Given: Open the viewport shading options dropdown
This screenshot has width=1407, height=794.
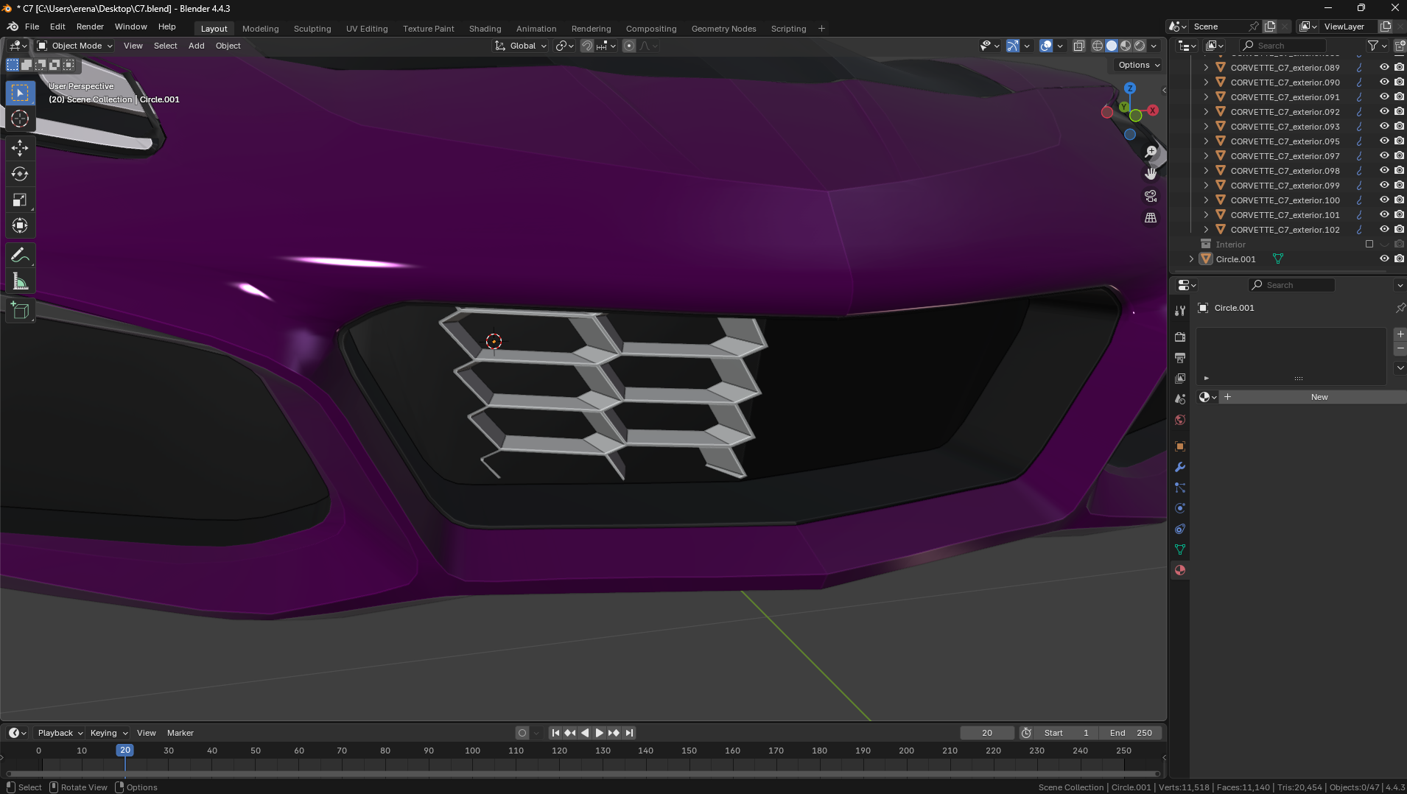Looking at the screenshot, I should click(1154, 46).
